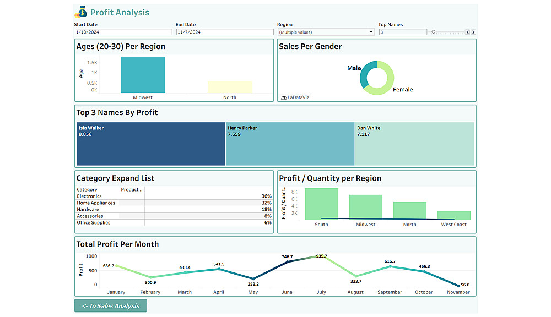Select the North bar in Ages chart
The width and height of the screenshot is (551, 317).
230,87
